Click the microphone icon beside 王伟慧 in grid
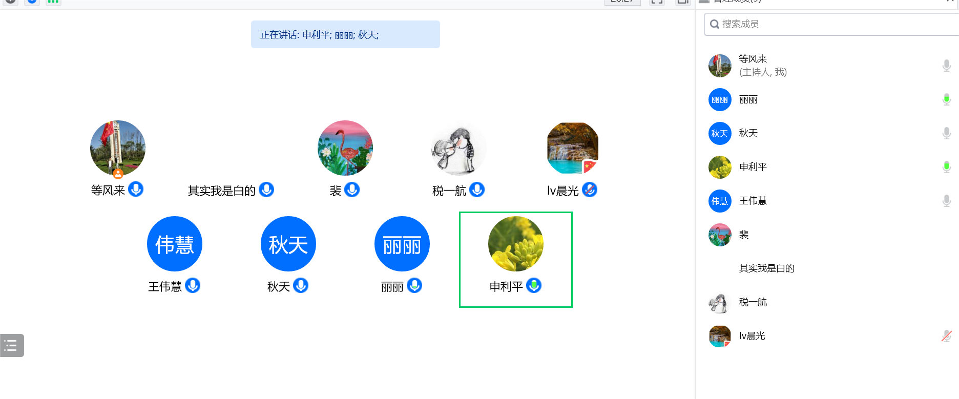This screenshot has width=959, height=399. click(x=193, y=285)
